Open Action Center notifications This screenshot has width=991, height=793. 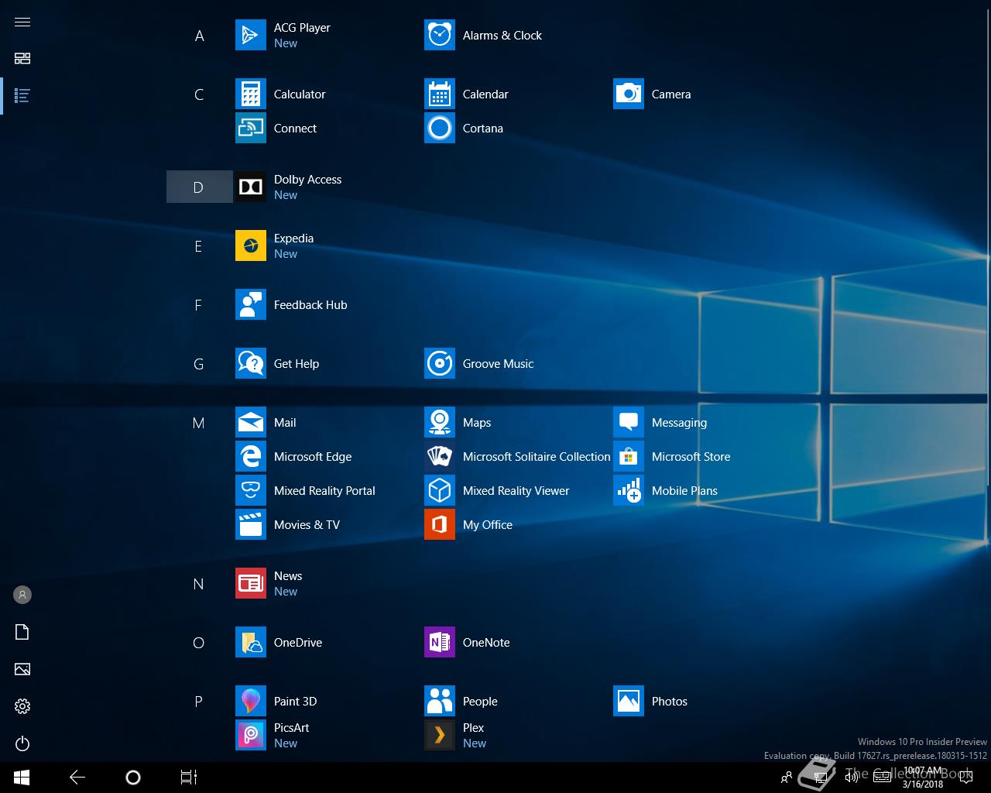click(x=967, y=778)
